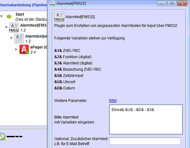Click into the Alarmtext variables text area

coord(146,119)
